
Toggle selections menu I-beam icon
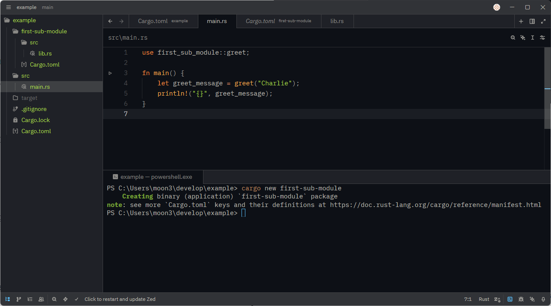tap(533, 38)
